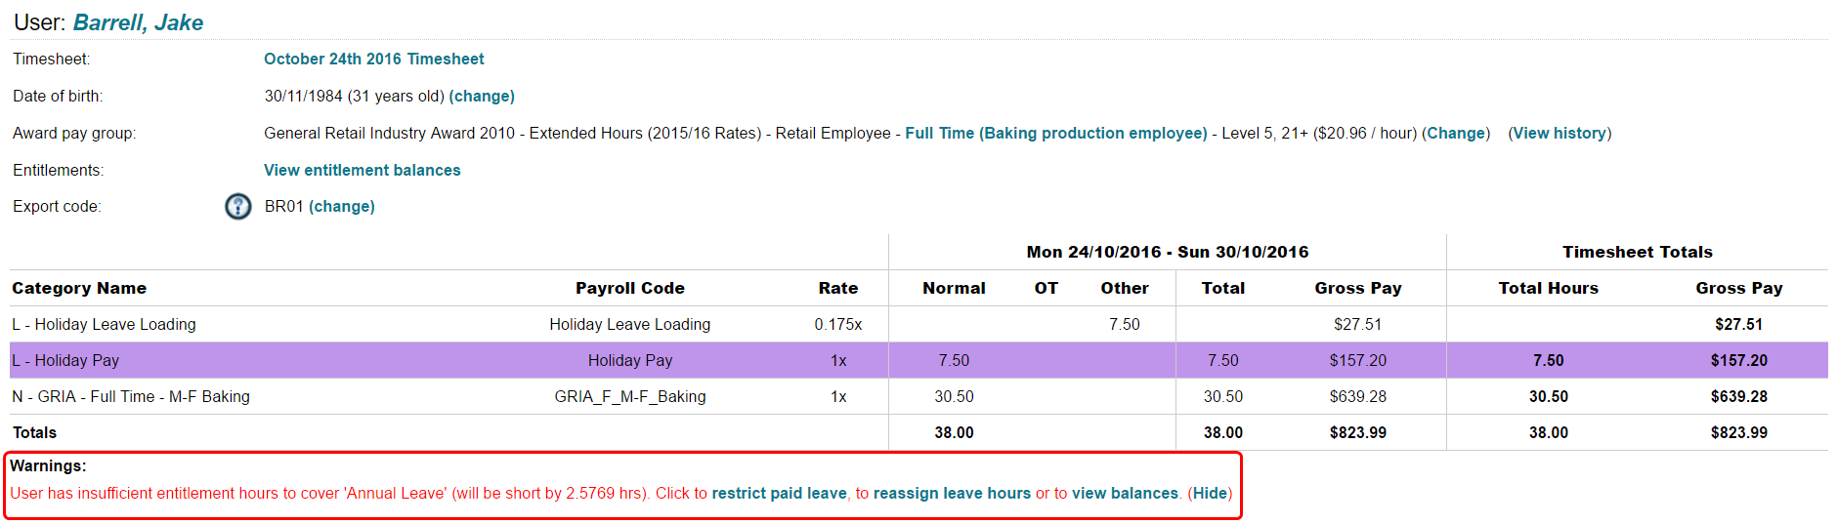Click the Category Name column header
Viewport: 1837px width, 524px height.
coord(79,289)
